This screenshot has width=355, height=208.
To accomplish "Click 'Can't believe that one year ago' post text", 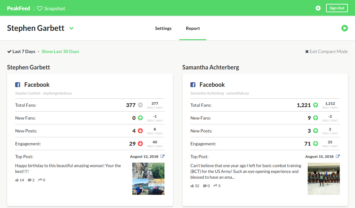I will click(x=246, y=171).
